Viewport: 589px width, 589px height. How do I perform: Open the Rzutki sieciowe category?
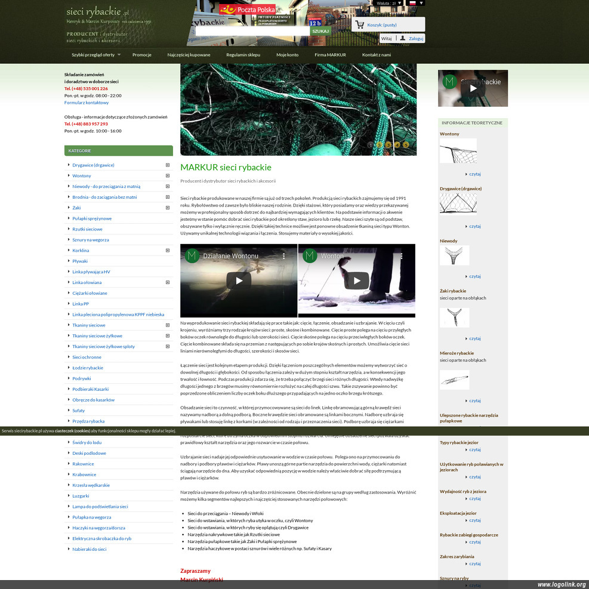87,229
